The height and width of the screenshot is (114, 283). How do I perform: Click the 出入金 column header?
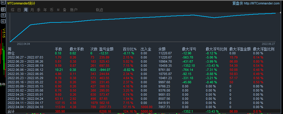146,49
